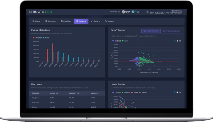213x122 pixels.
Task: Toggle Possible series in Future Maturities legend
Action: pyautogui.click(x=37, y=38)
